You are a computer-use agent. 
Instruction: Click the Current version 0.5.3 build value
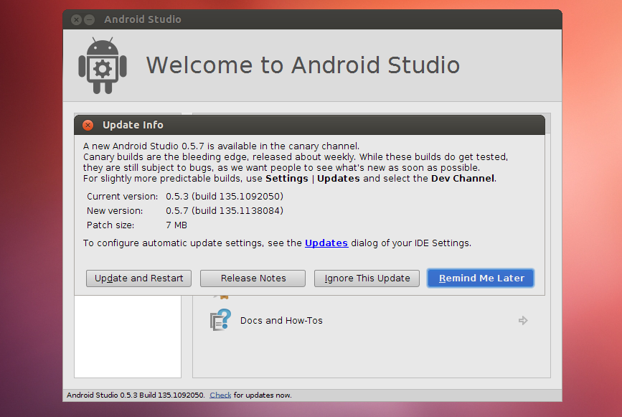pyautogui.click(x=225, y=197)
